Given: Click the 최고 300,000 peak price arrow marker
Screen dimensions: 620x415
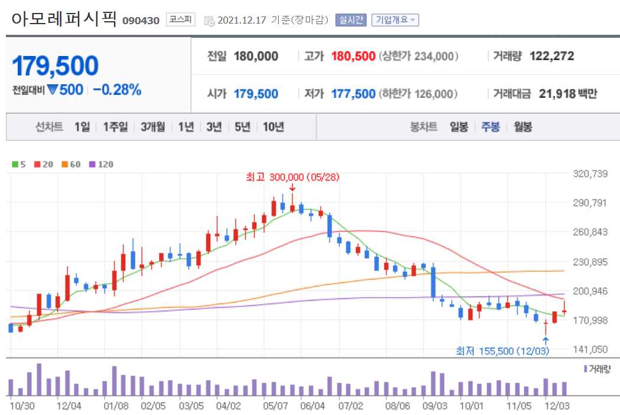Looking at the screenshot, I should click(x=293, y=186).
